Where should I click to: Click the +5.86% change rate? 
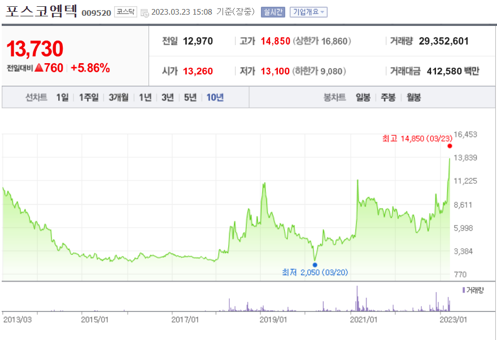tap(90, 68)
